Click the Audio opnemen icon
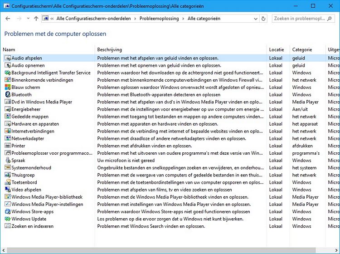The image size is (340, 254). 8,65
